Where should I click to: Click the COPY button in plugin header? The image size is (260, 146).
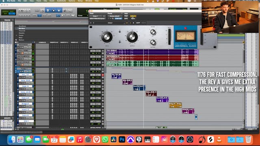coord(138,23)
